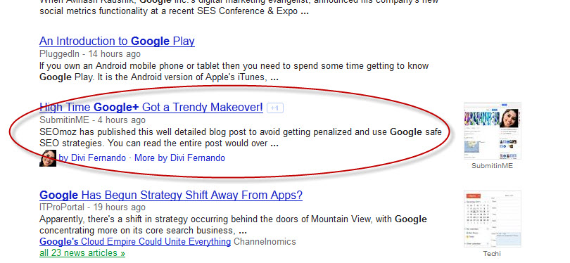The image size is (570, 263).
Task: Open "Google Has Begun Strategy Shift" headline
Action: click(x=171, y=195)
